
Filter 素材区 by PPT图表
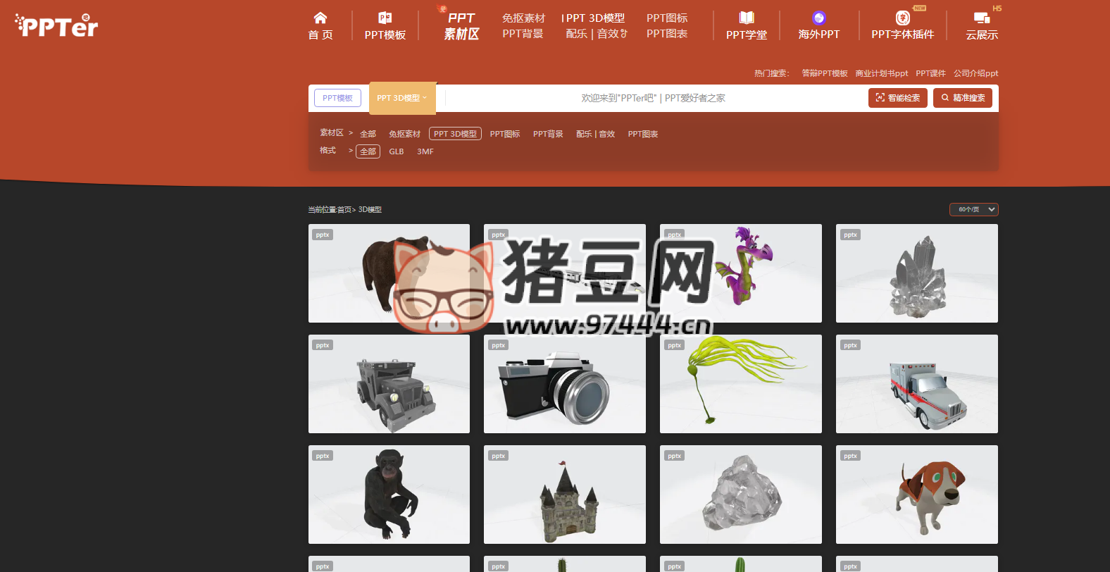click(643, 134)
